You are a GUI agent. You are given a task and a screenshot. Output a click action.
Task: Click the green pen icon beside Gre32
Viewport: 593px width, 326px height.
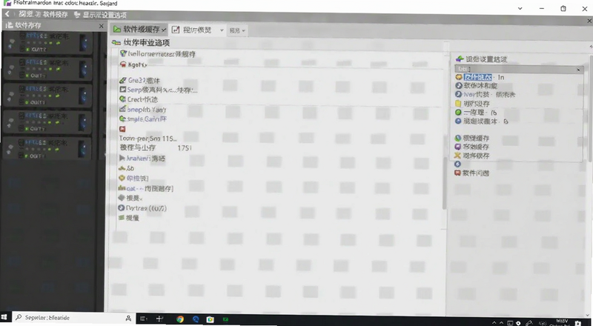tap(122, 80)
